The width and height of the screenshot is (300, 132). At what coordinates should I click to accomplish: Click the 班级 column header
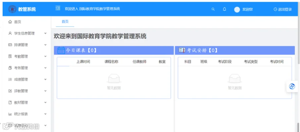click(x=204, y=62)
